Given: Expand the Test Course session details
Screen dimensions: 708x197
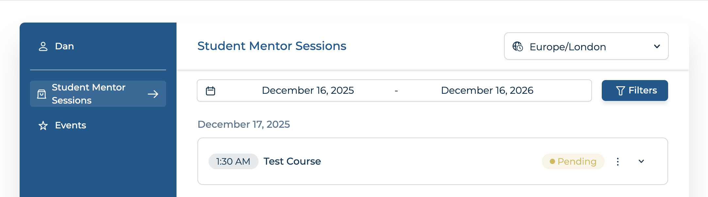Looking at the screenshot, I should point(641,161).
